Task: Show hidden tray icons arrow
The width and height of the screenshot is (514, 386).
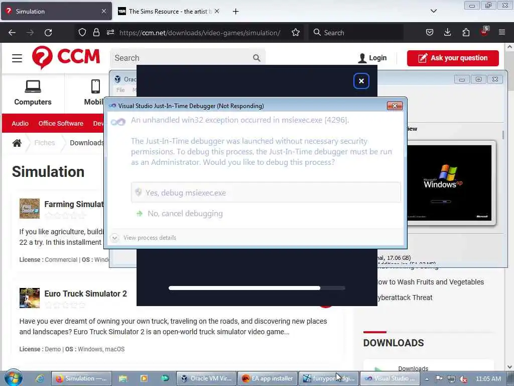Action: (x=427, y=379)
